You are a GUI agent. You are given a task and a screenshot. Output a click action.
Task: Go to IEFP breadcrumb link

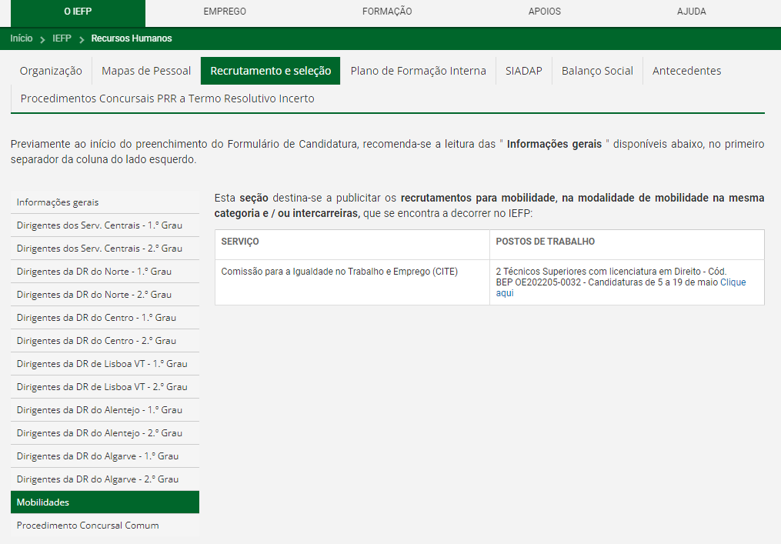(x=62, y=38)
